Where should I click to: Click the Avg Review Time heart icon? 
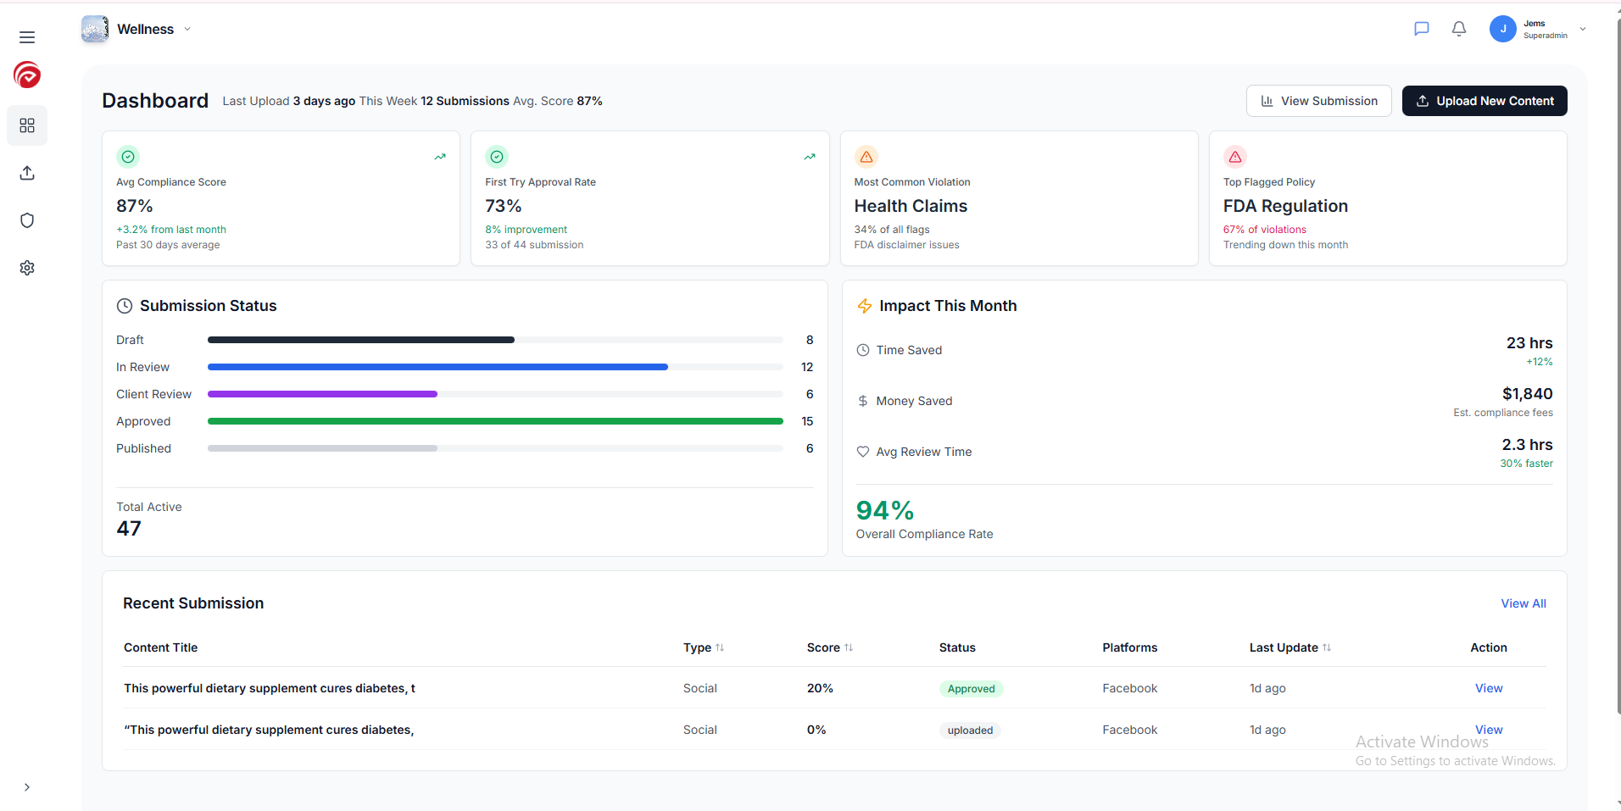(x=863, y=452)
